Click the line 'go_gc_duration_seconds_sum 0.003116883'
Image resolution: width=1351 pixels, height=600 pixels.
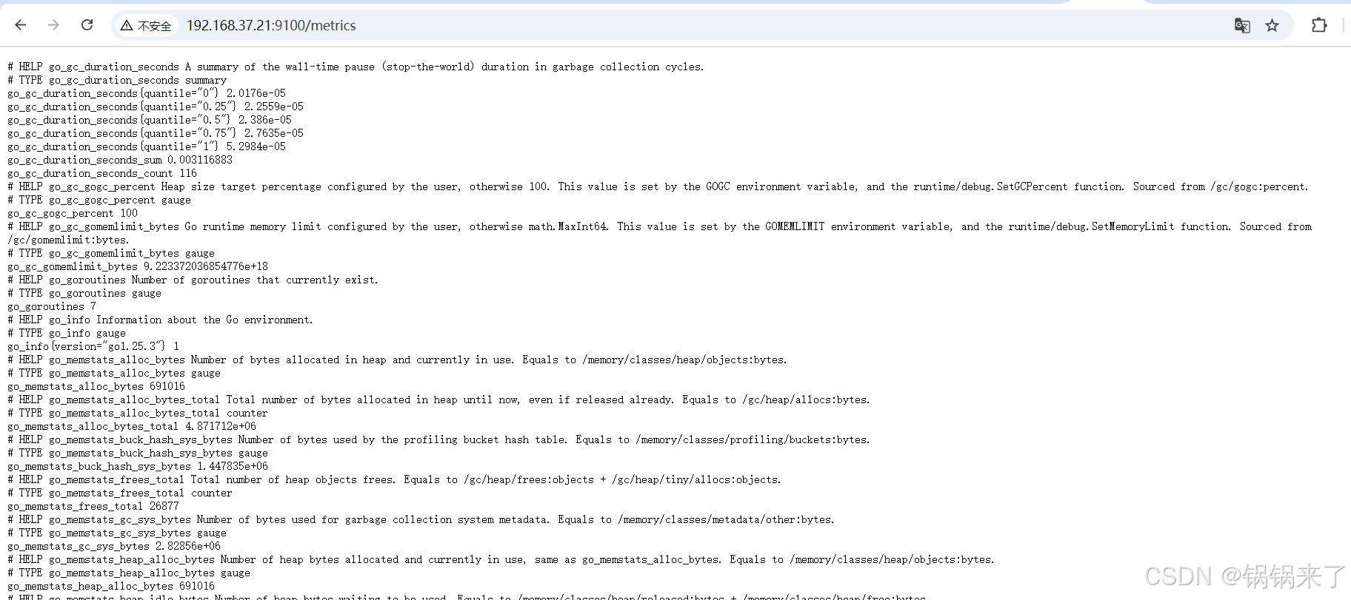[x=120, y=160]
